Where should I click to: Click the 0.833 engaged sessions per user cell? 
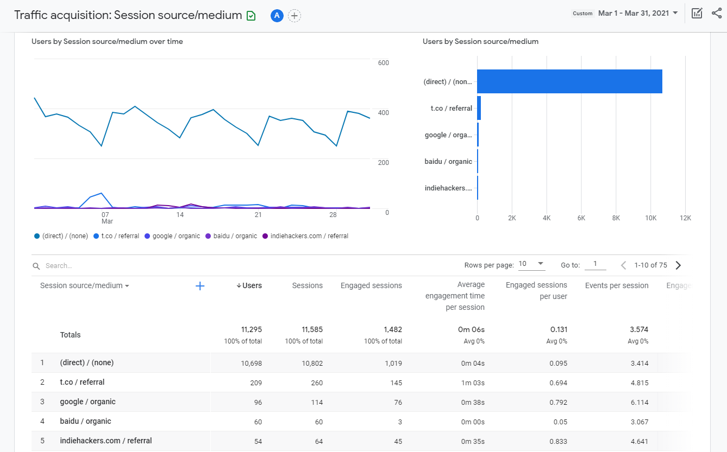558,441
